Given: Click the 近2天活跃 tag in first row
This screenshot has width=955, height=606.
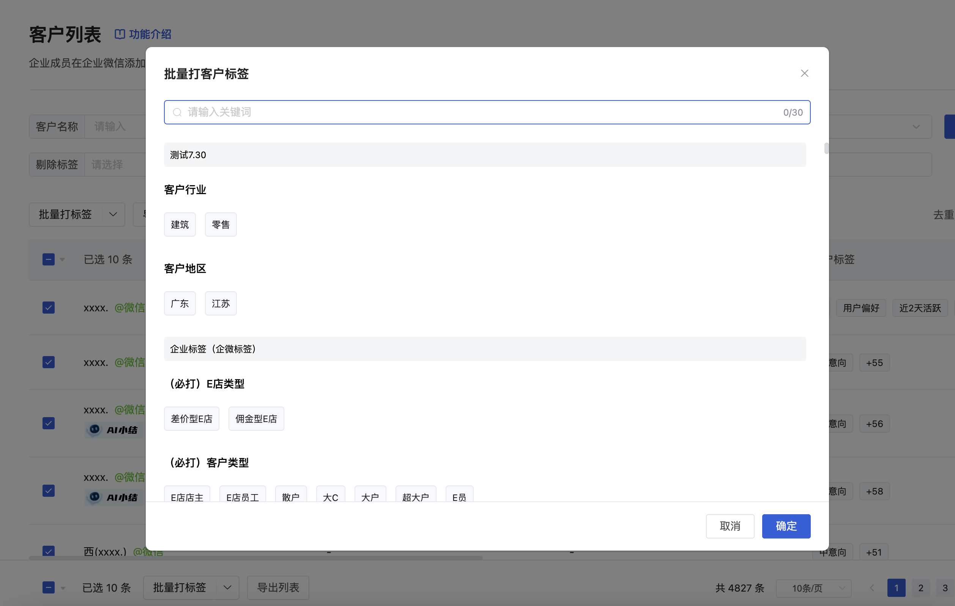Looking at the screenshot, I should coord(920,308).
